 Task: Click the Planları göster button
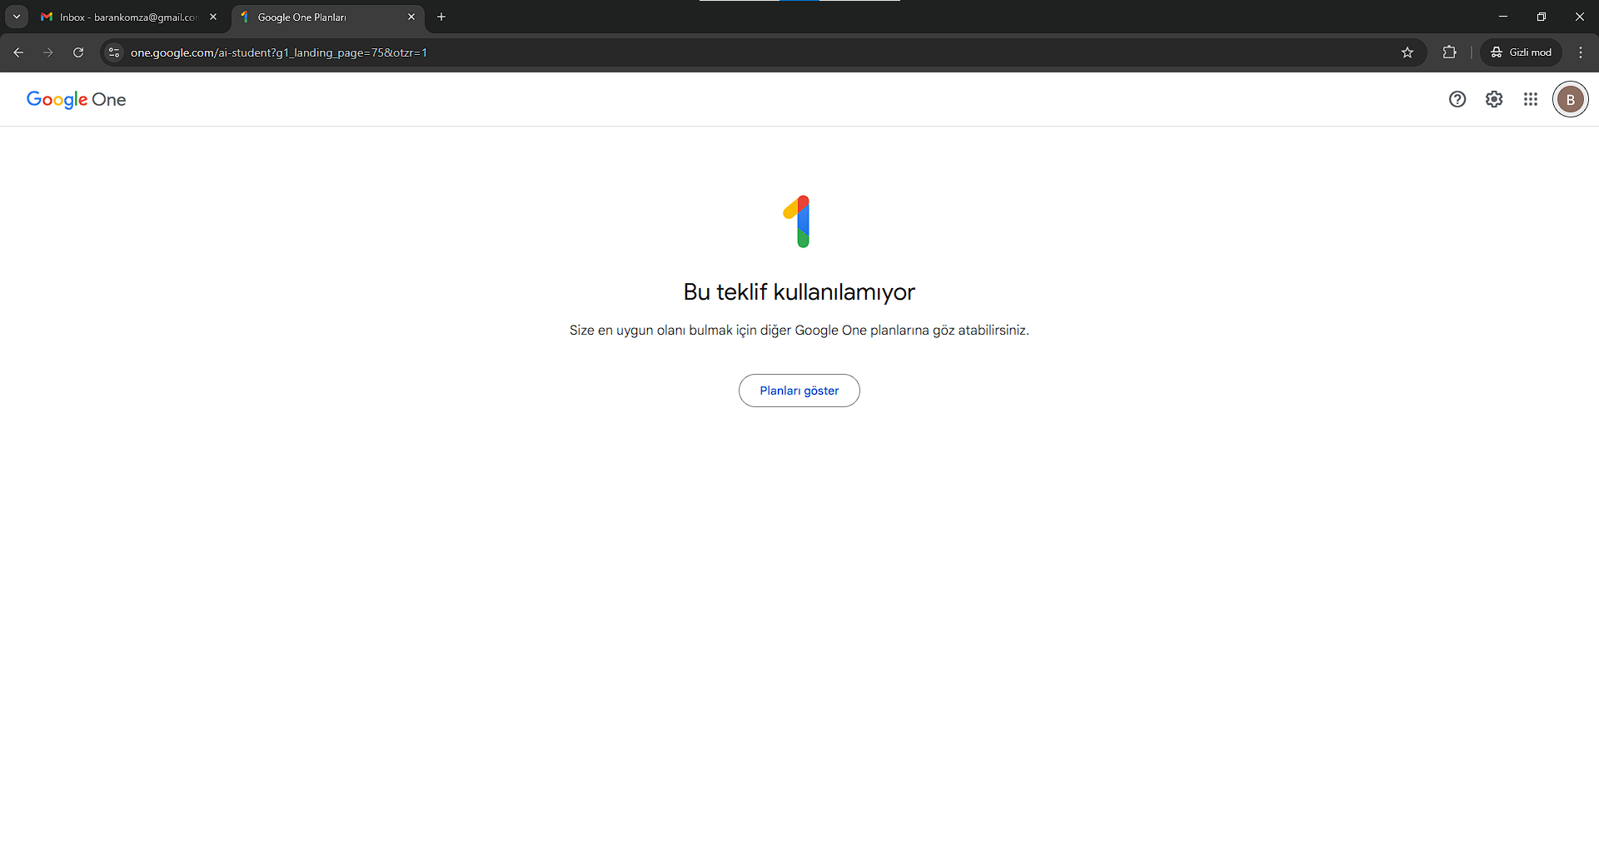tap(799, 391)
